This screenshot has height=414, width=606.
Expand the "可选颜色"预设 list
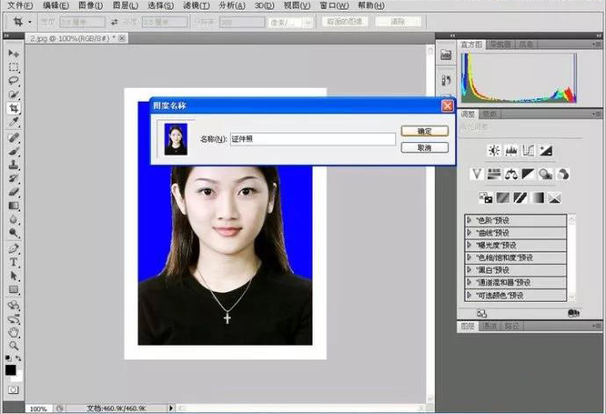(469, 296)
